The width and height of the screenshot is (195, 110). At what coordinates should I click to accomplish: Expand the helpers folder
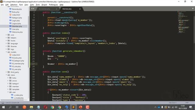tap(6, 38)
